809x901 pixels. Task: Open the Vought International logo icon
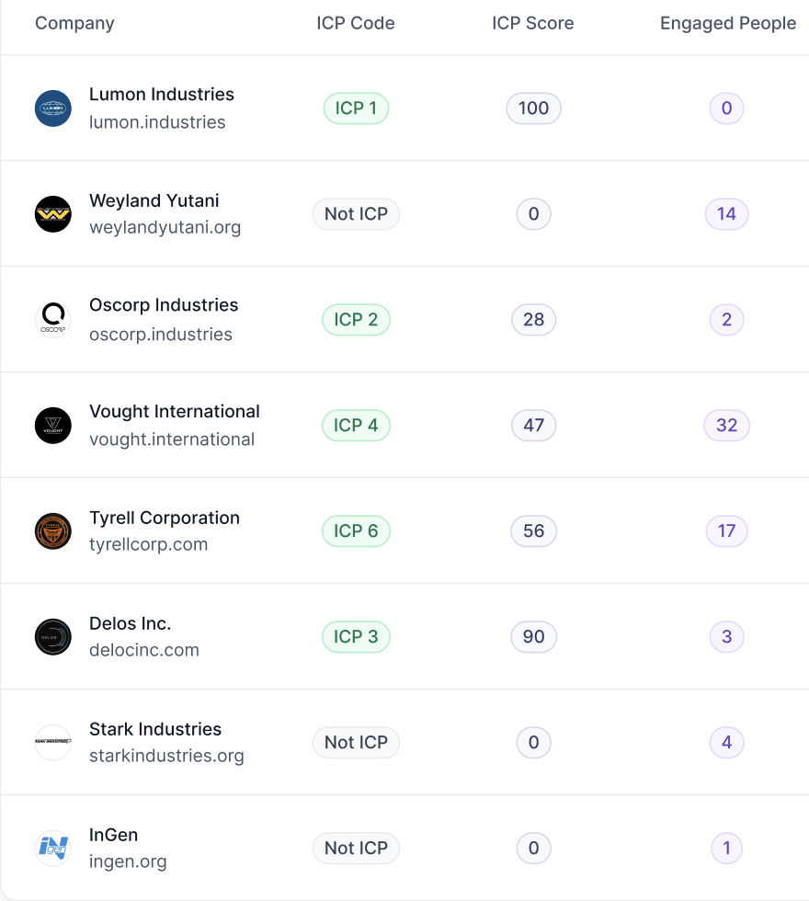(x=53, y=425)
